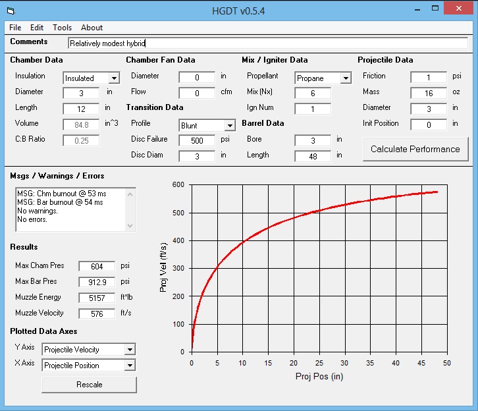The image size is (478, 411).
Task: Open the Tools menu
Action: pyautogui.click(x=63, y=28)
